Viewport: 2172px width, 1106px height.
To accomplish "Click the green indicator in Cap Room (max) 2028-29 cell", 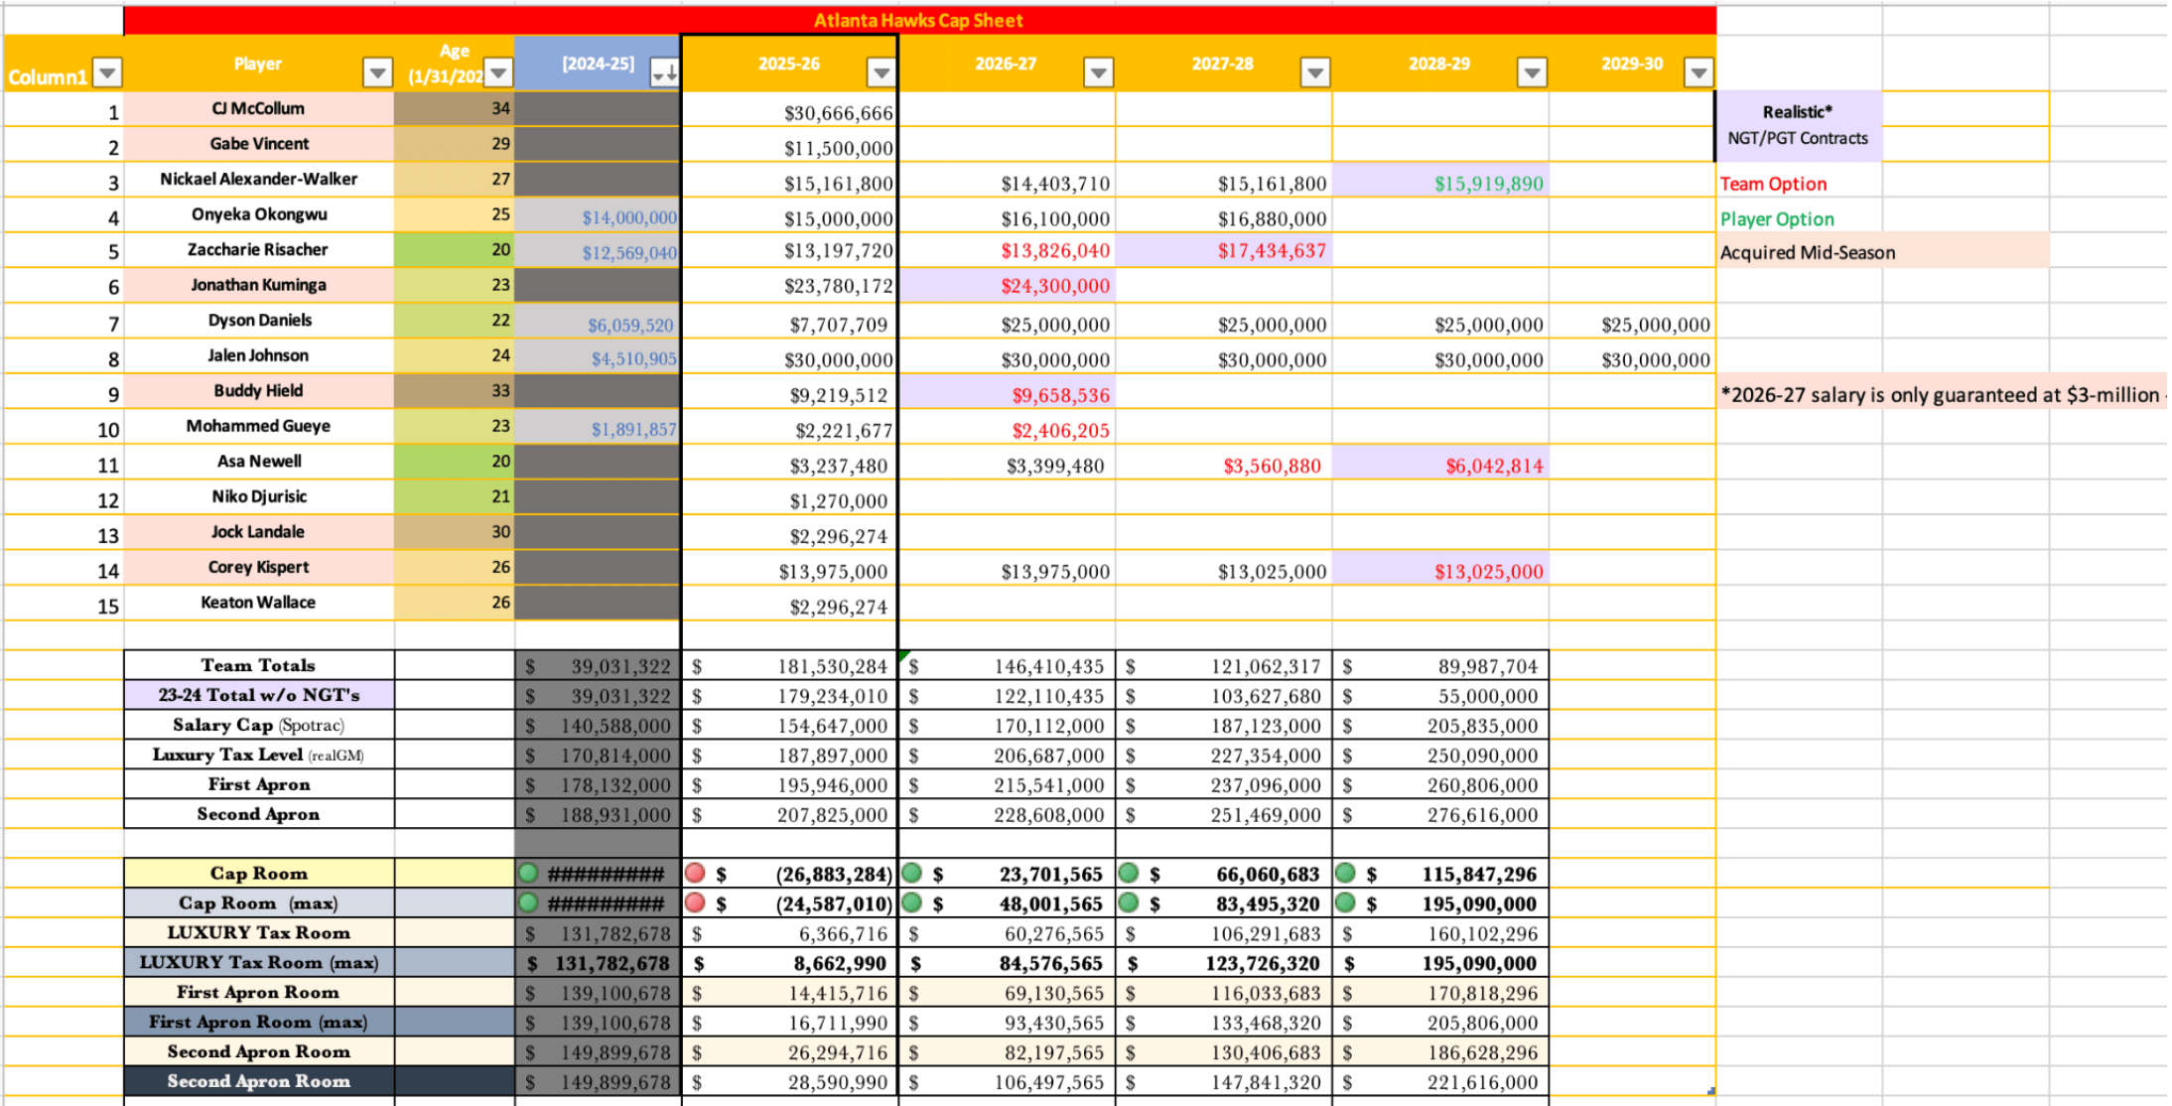I will click(x=1345, y=902).
